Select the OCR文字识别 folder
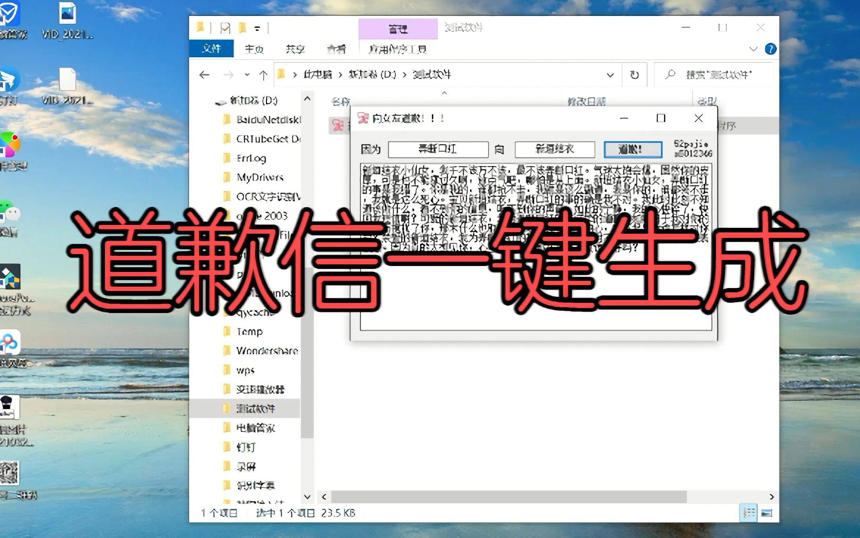The height and width of the screenshot is (538, 860). coord(261,197)
